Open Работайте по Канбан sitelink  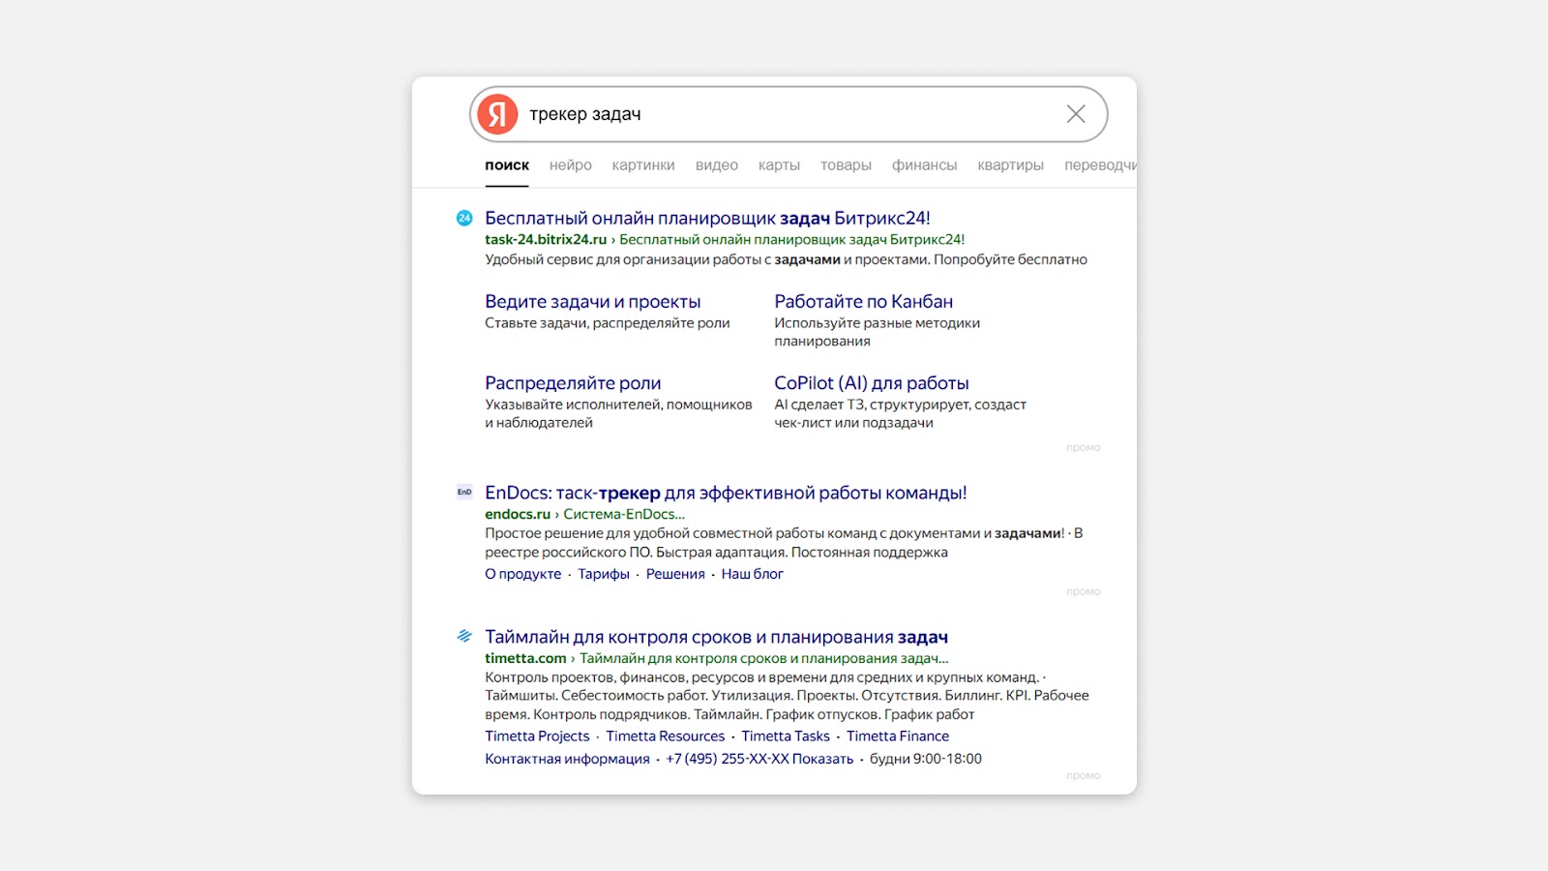pos(863,302)
